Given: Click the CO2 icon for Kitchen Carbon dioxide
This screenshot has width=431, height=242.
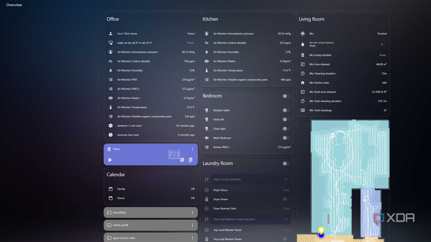Looking at the screenshot, I should (206, 43).
